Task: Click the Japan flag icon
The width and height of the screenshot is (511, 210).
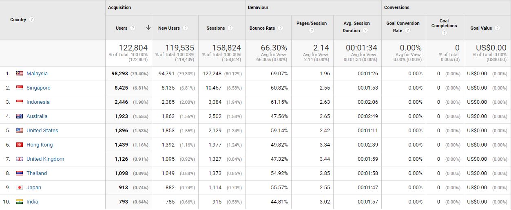Action: point(20,188)
